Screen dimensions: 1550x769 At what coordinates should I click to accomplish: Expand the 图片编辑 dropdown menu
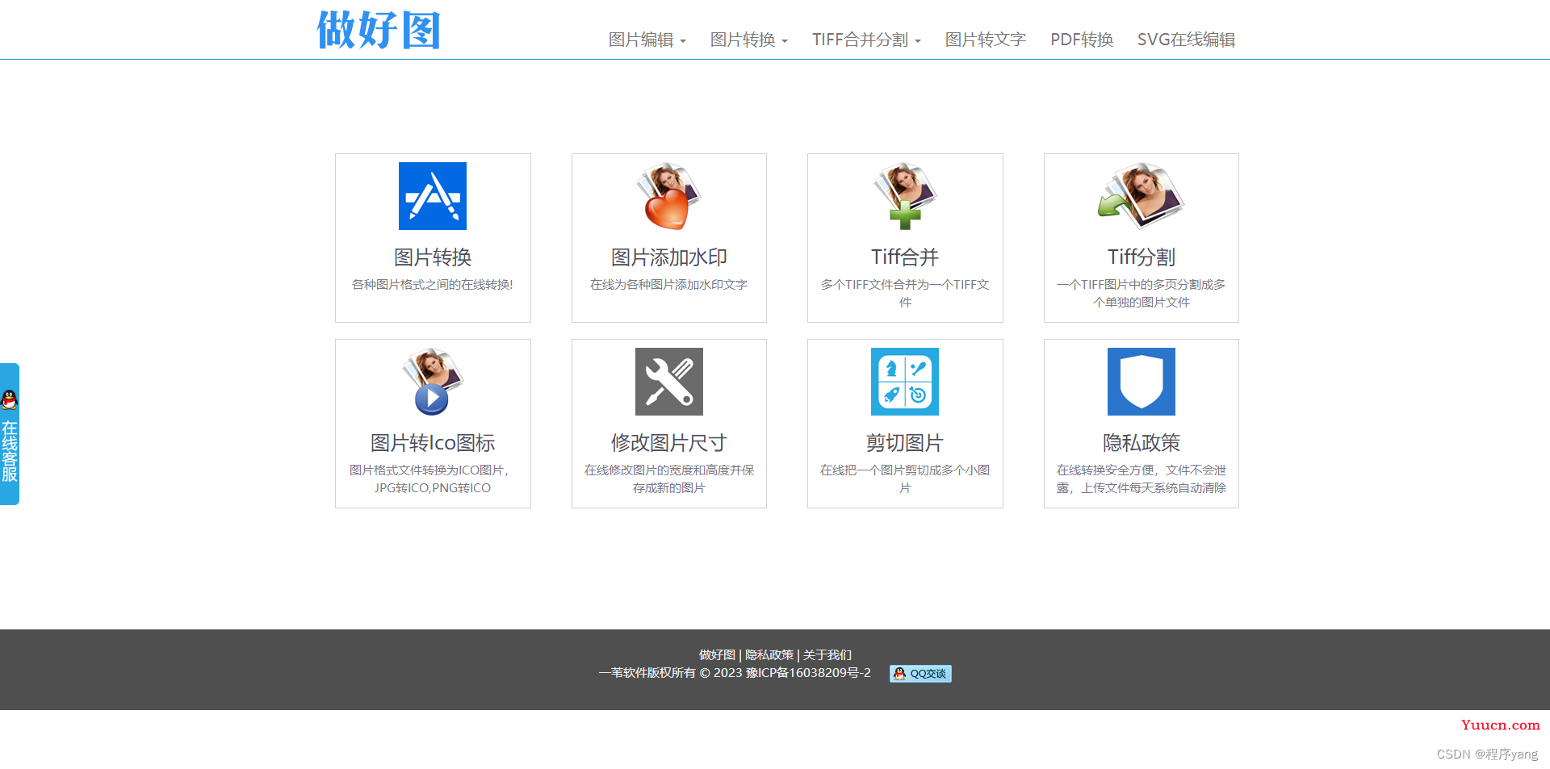tap(647, 40)
